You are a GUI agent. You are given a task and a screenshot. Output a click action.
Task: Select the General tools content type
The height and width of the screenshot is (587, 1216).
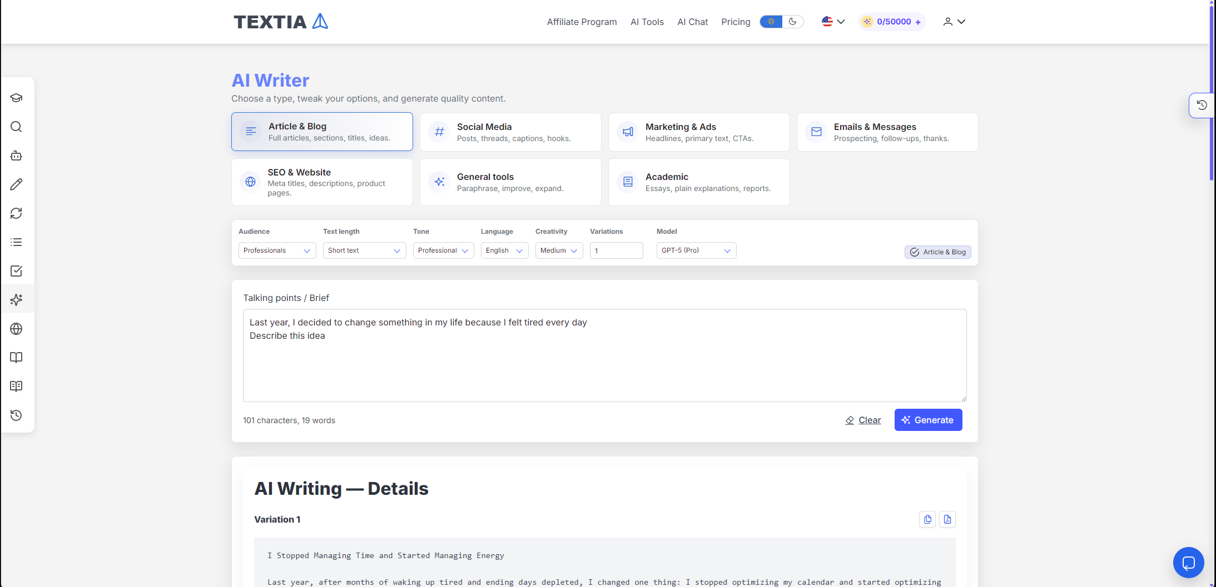[x=510, y=182]
